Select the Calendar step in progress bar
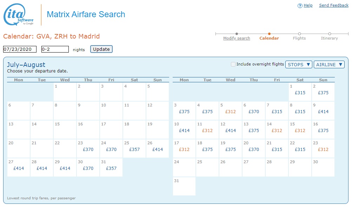352x207 pixels. [269, 38]
